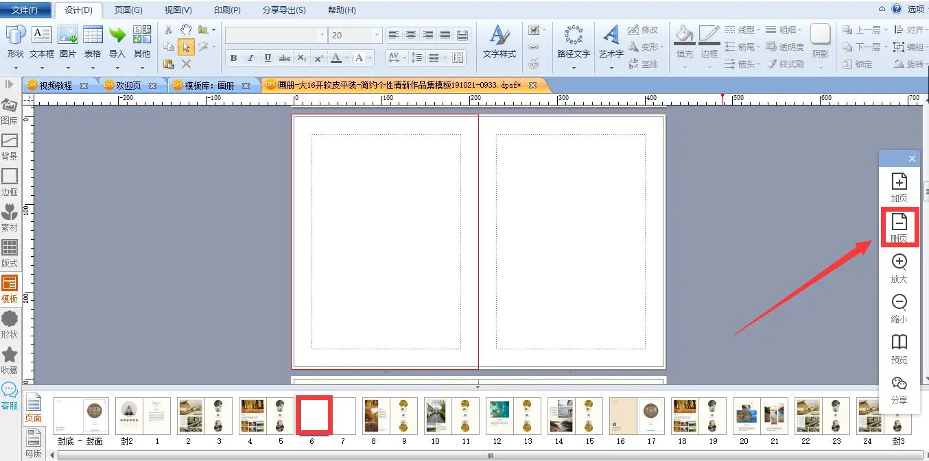Select the hand pan tool
Screen dimensions: 929x461
point(186,29)
